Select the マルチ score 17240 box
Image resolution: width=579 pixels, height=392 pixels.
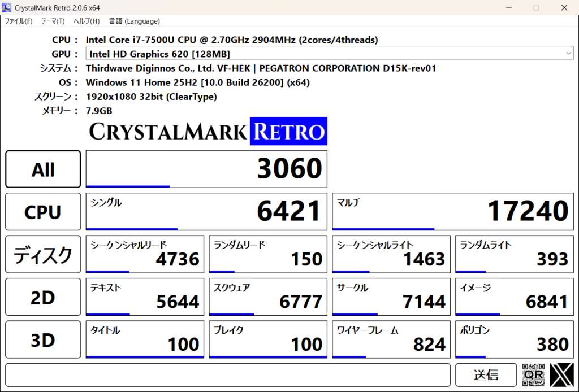pos(450,212)
